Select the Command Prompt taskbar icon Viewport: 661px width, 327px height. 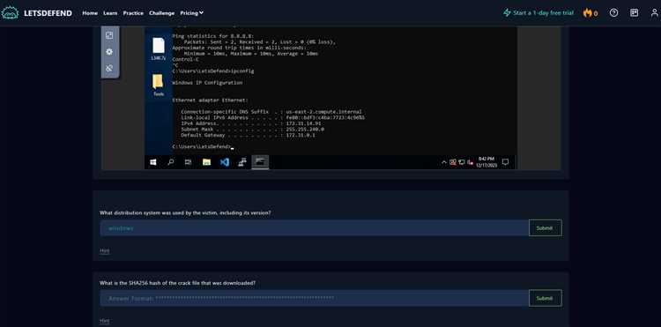click(x=260, y=162)
